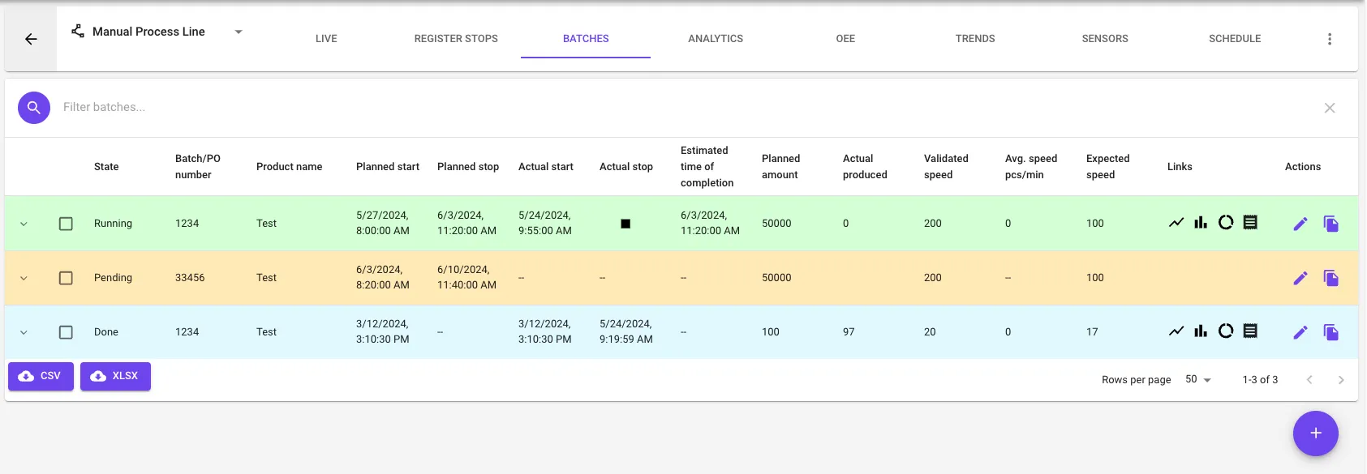The height and width of the screenshot is (474, 1367).
Task: Open the SENSORS tab
Action: [x=1105, y=38]
